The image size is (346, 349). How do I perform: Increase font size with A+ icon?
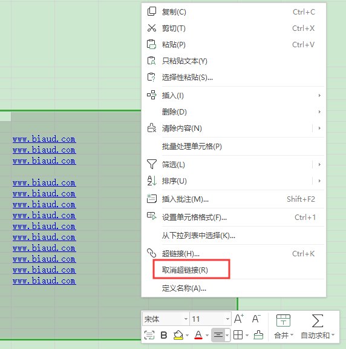coord(239,319)
